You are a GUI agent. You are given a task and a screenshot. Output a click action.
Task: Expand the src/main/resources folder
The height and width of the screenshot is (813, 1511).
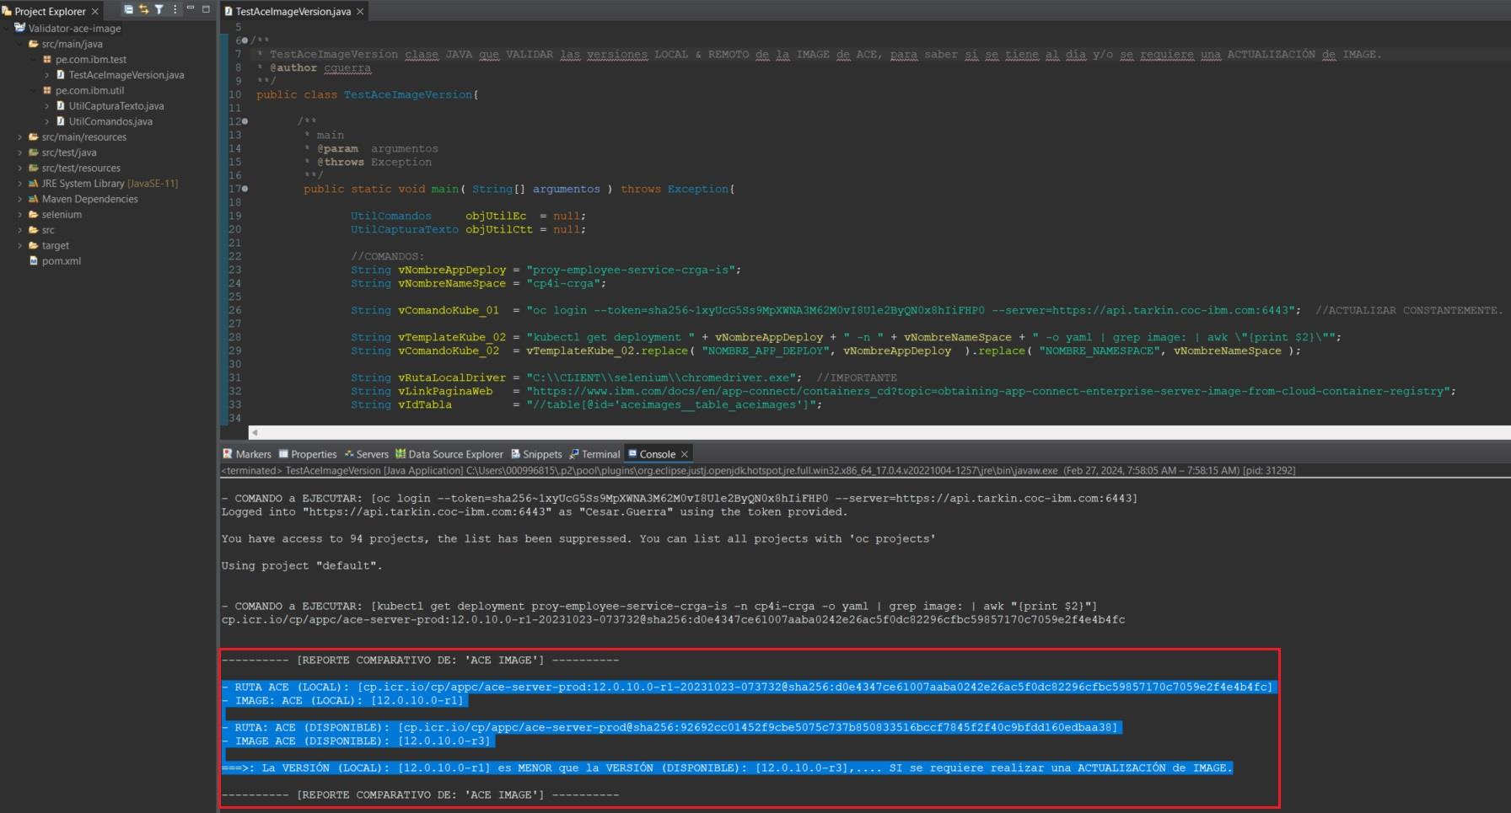tap(20, 137)
